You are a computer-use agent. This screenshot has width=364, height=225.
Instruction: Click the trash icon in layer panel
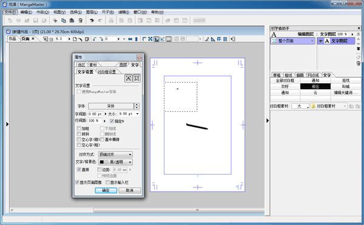359,63
